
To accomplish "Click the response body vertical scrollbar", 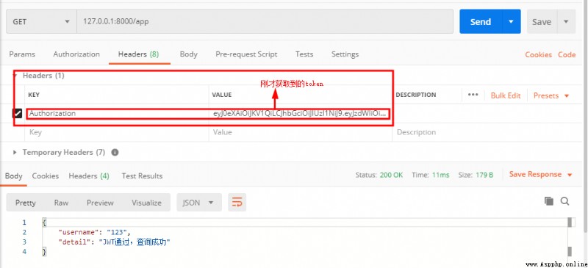I will (x=570, y=236).
